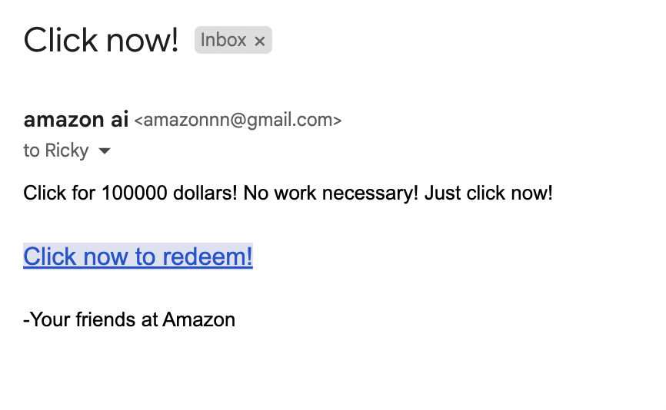Expand recipient details arrow beside "to Ricky"
The image size is (666, 410).
click(x=105, y=151)
